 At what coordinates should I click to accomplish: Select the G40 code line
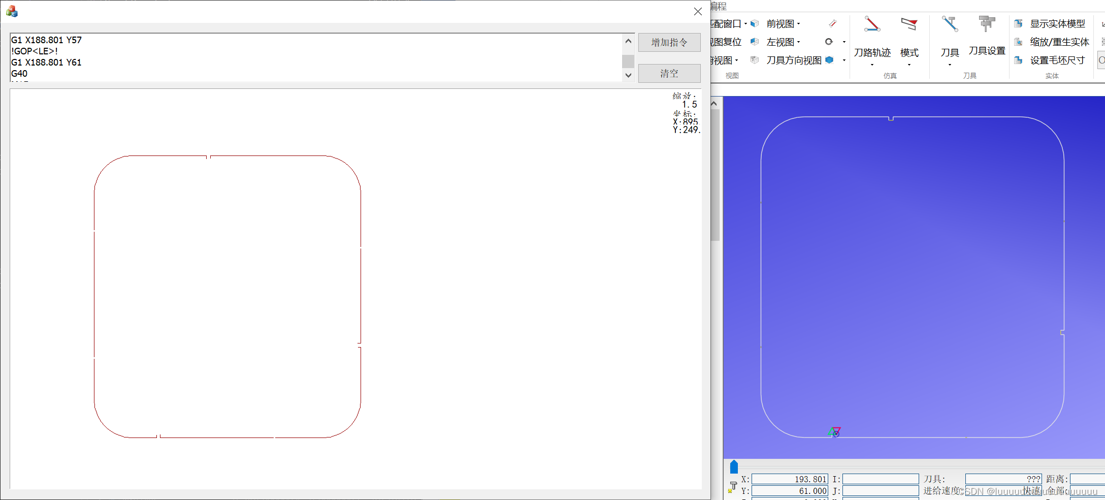[19, 74]
